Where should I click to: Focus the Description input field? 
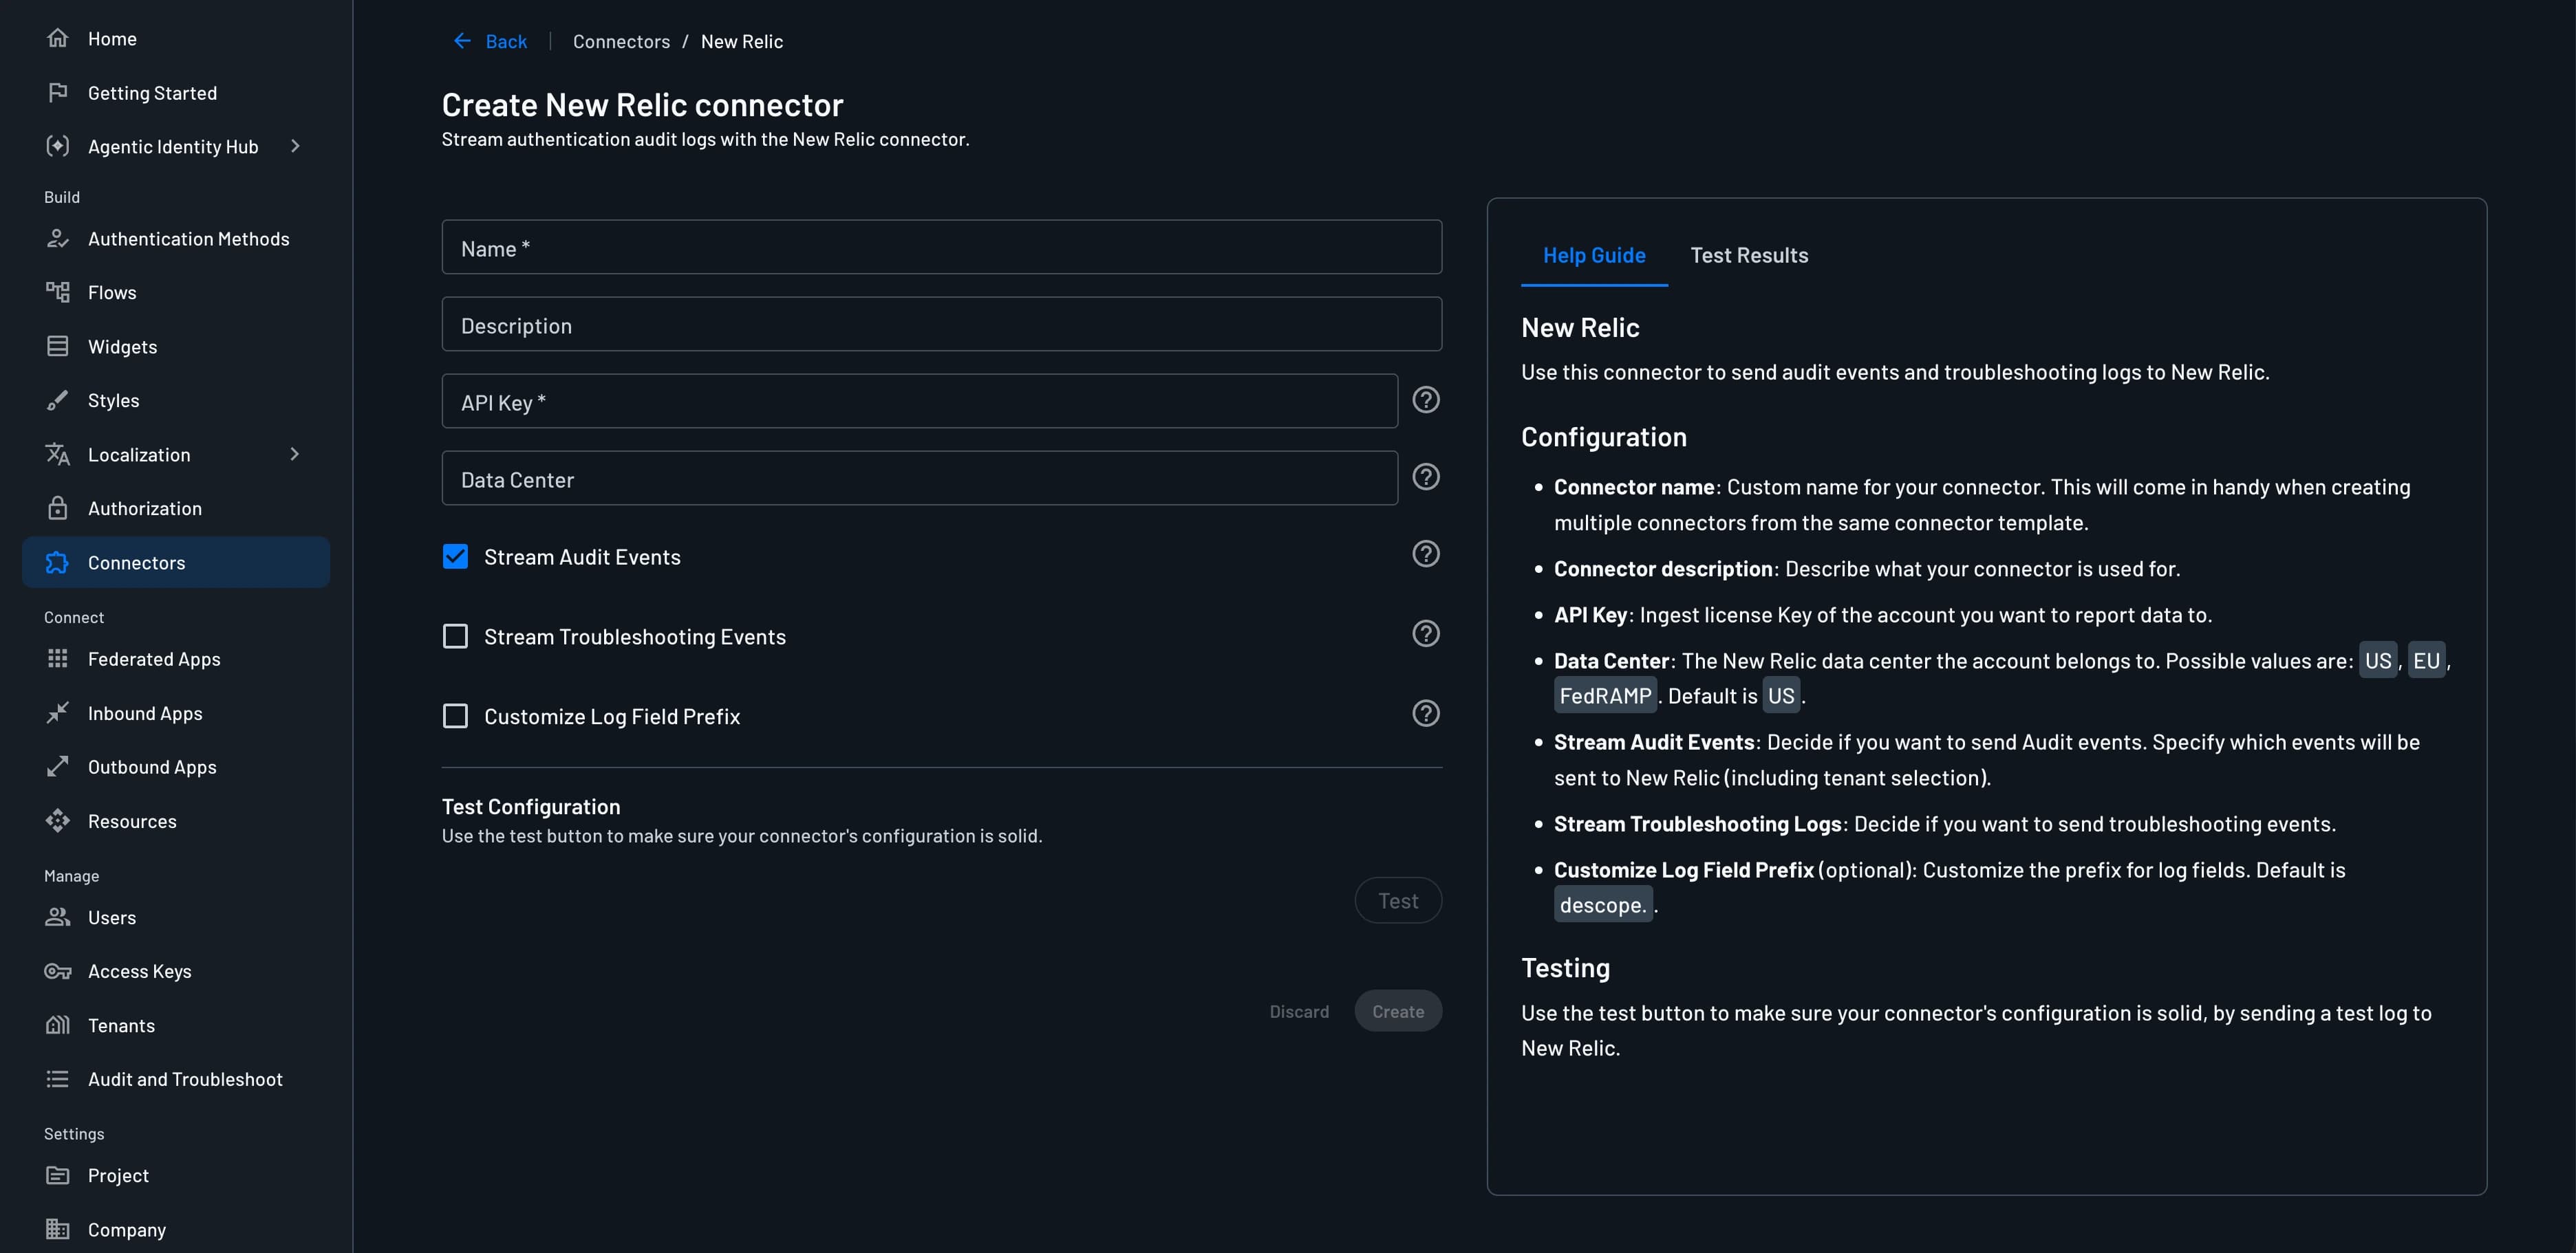tap(942, 324)
